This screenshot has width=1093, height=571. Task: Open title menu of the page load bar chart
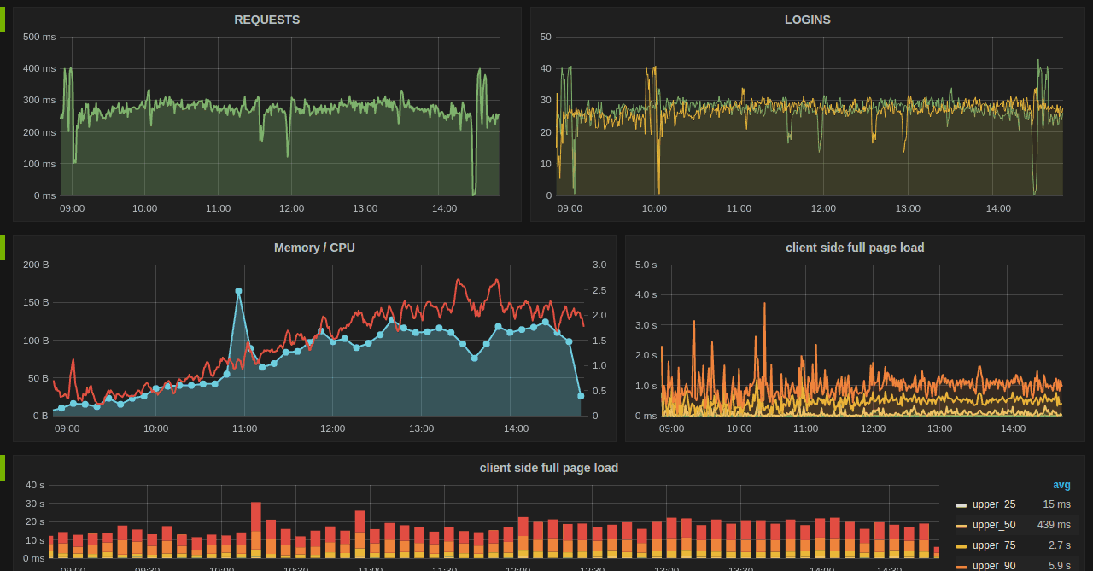(548, 468)
